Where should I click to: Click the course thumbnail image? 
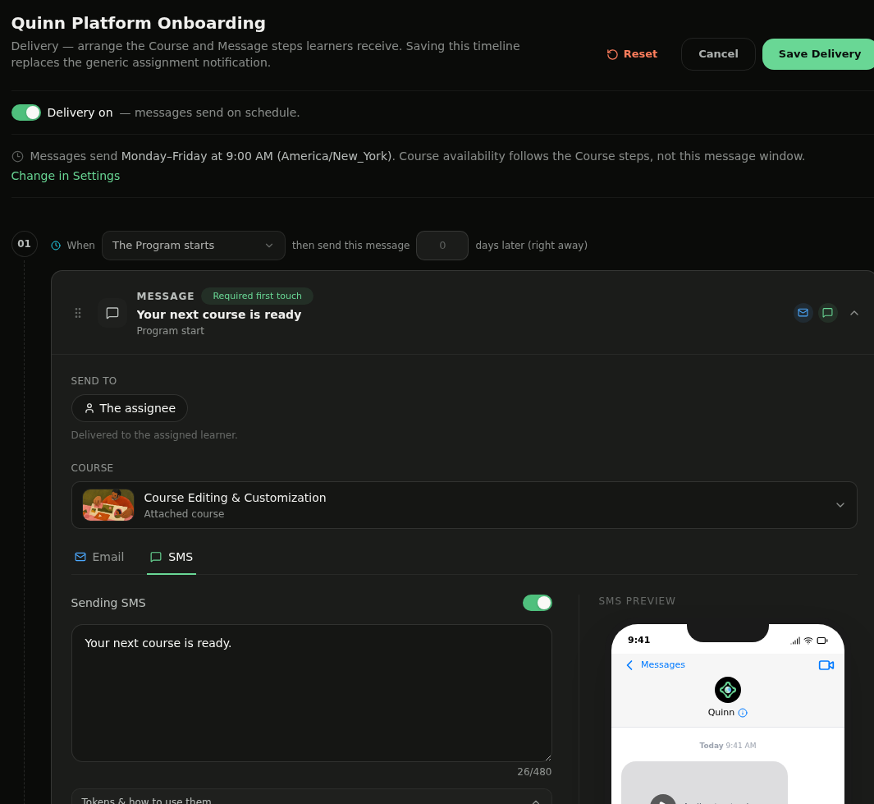tap(108, 505)
